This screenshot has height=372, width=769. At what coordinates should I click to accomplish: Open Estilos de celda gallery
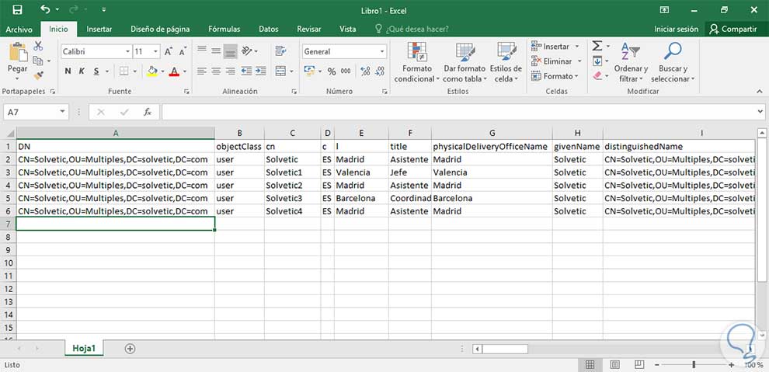(x=506, y=62)
